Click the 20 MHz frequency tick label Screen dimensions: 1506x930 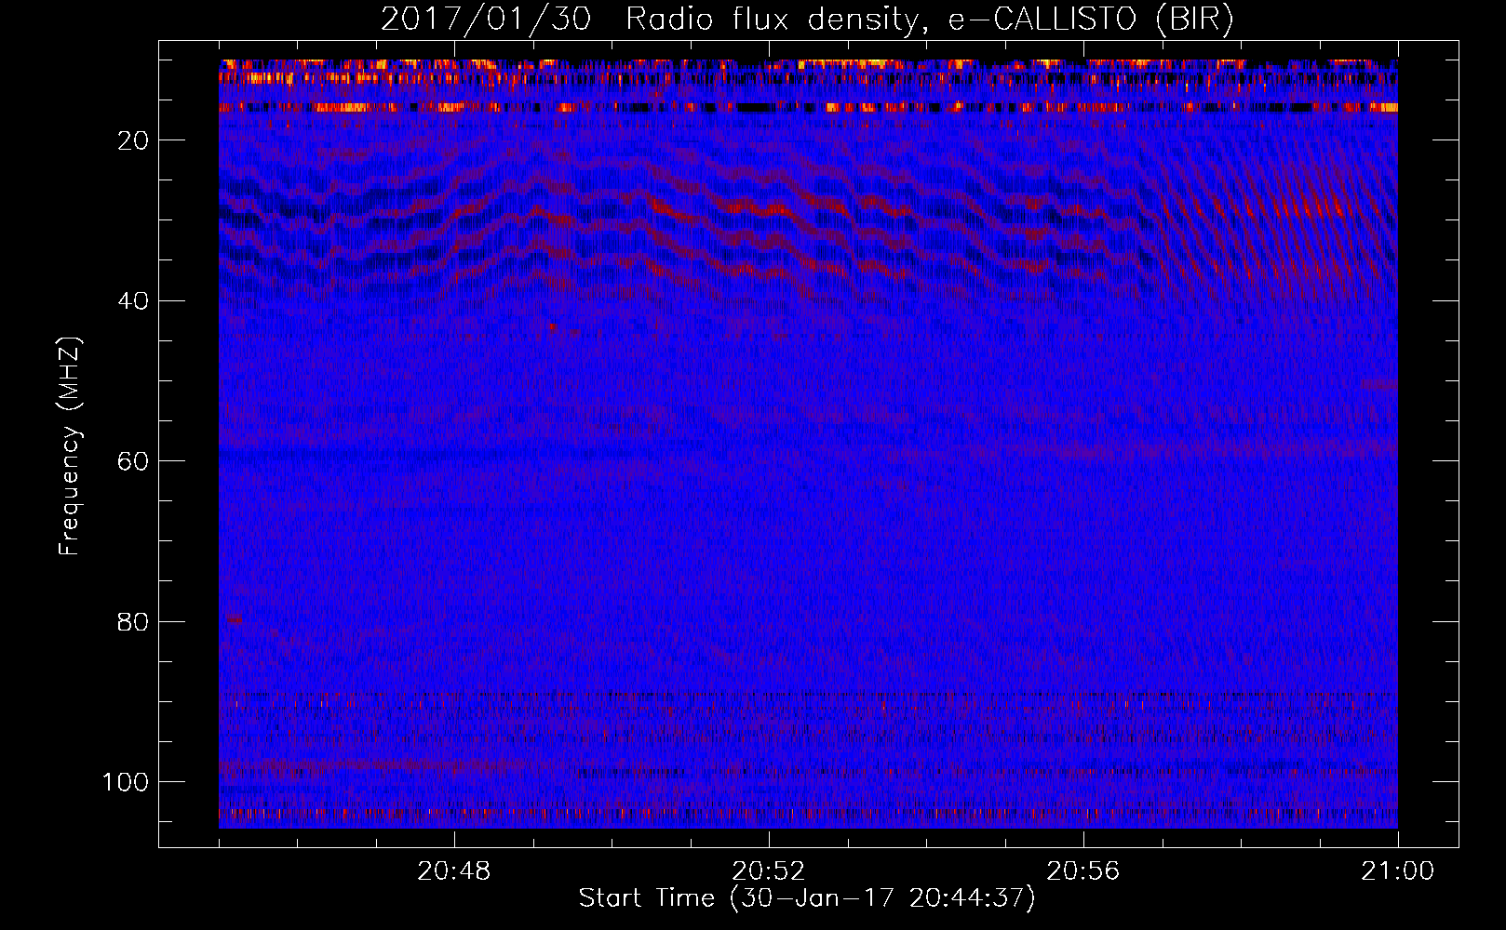pos(133,140)
